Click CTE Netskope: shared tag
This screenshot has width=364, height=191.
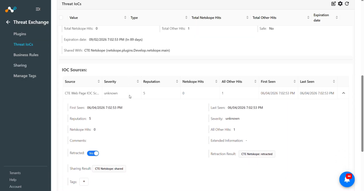(109, 169)
